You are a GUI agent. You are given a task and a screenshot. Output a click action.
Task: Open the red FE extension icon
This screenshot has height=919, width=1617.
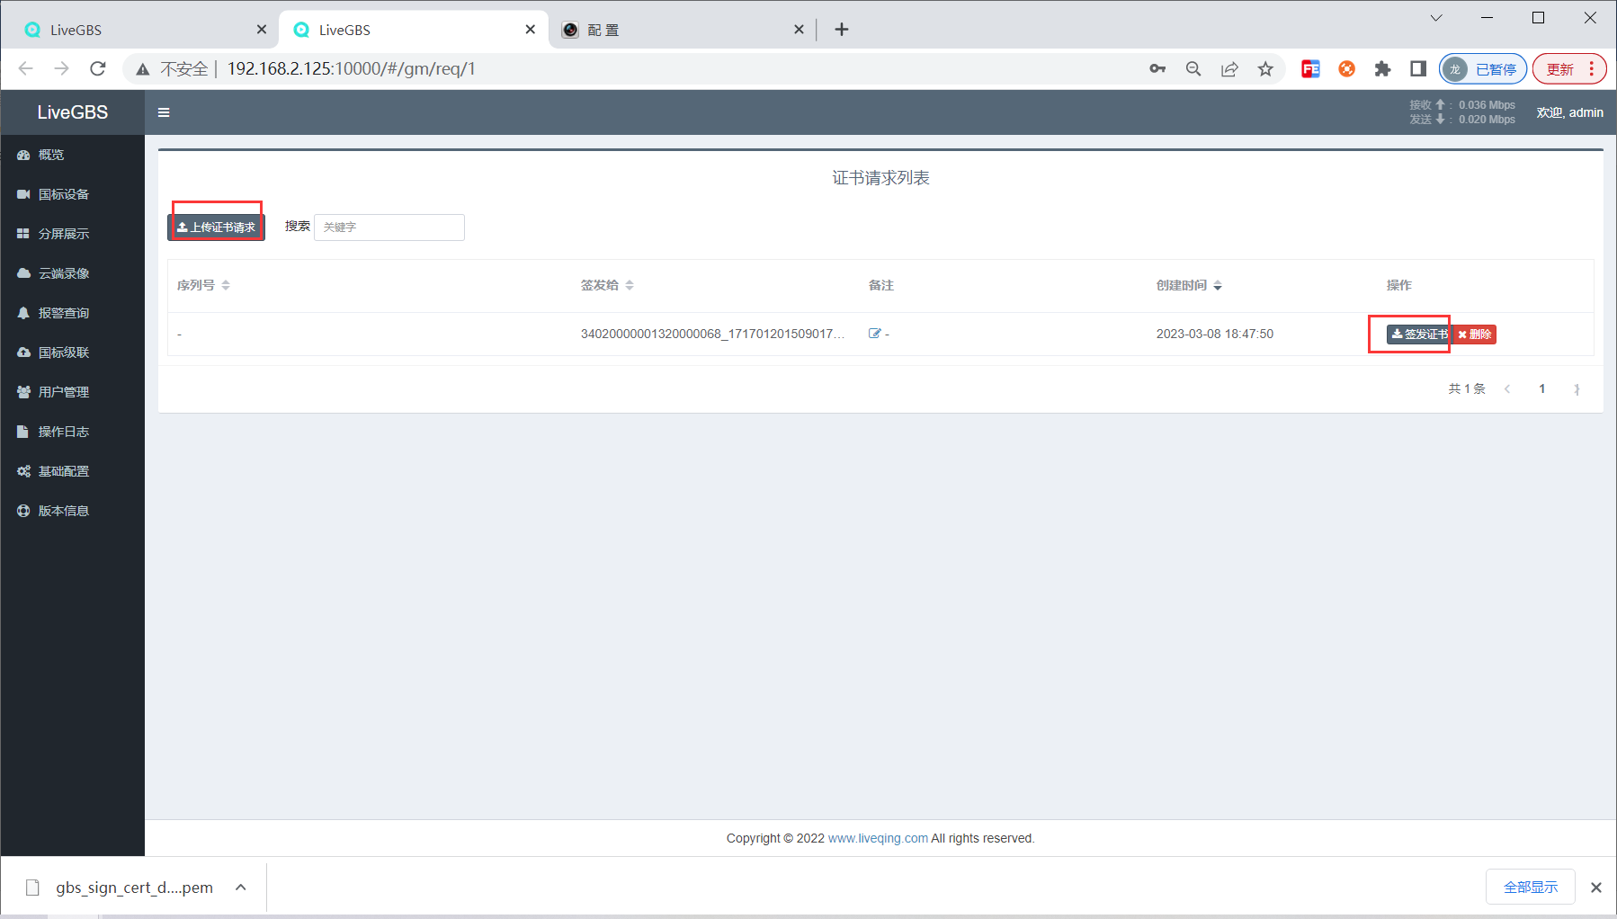click(x=1310, y=68)
